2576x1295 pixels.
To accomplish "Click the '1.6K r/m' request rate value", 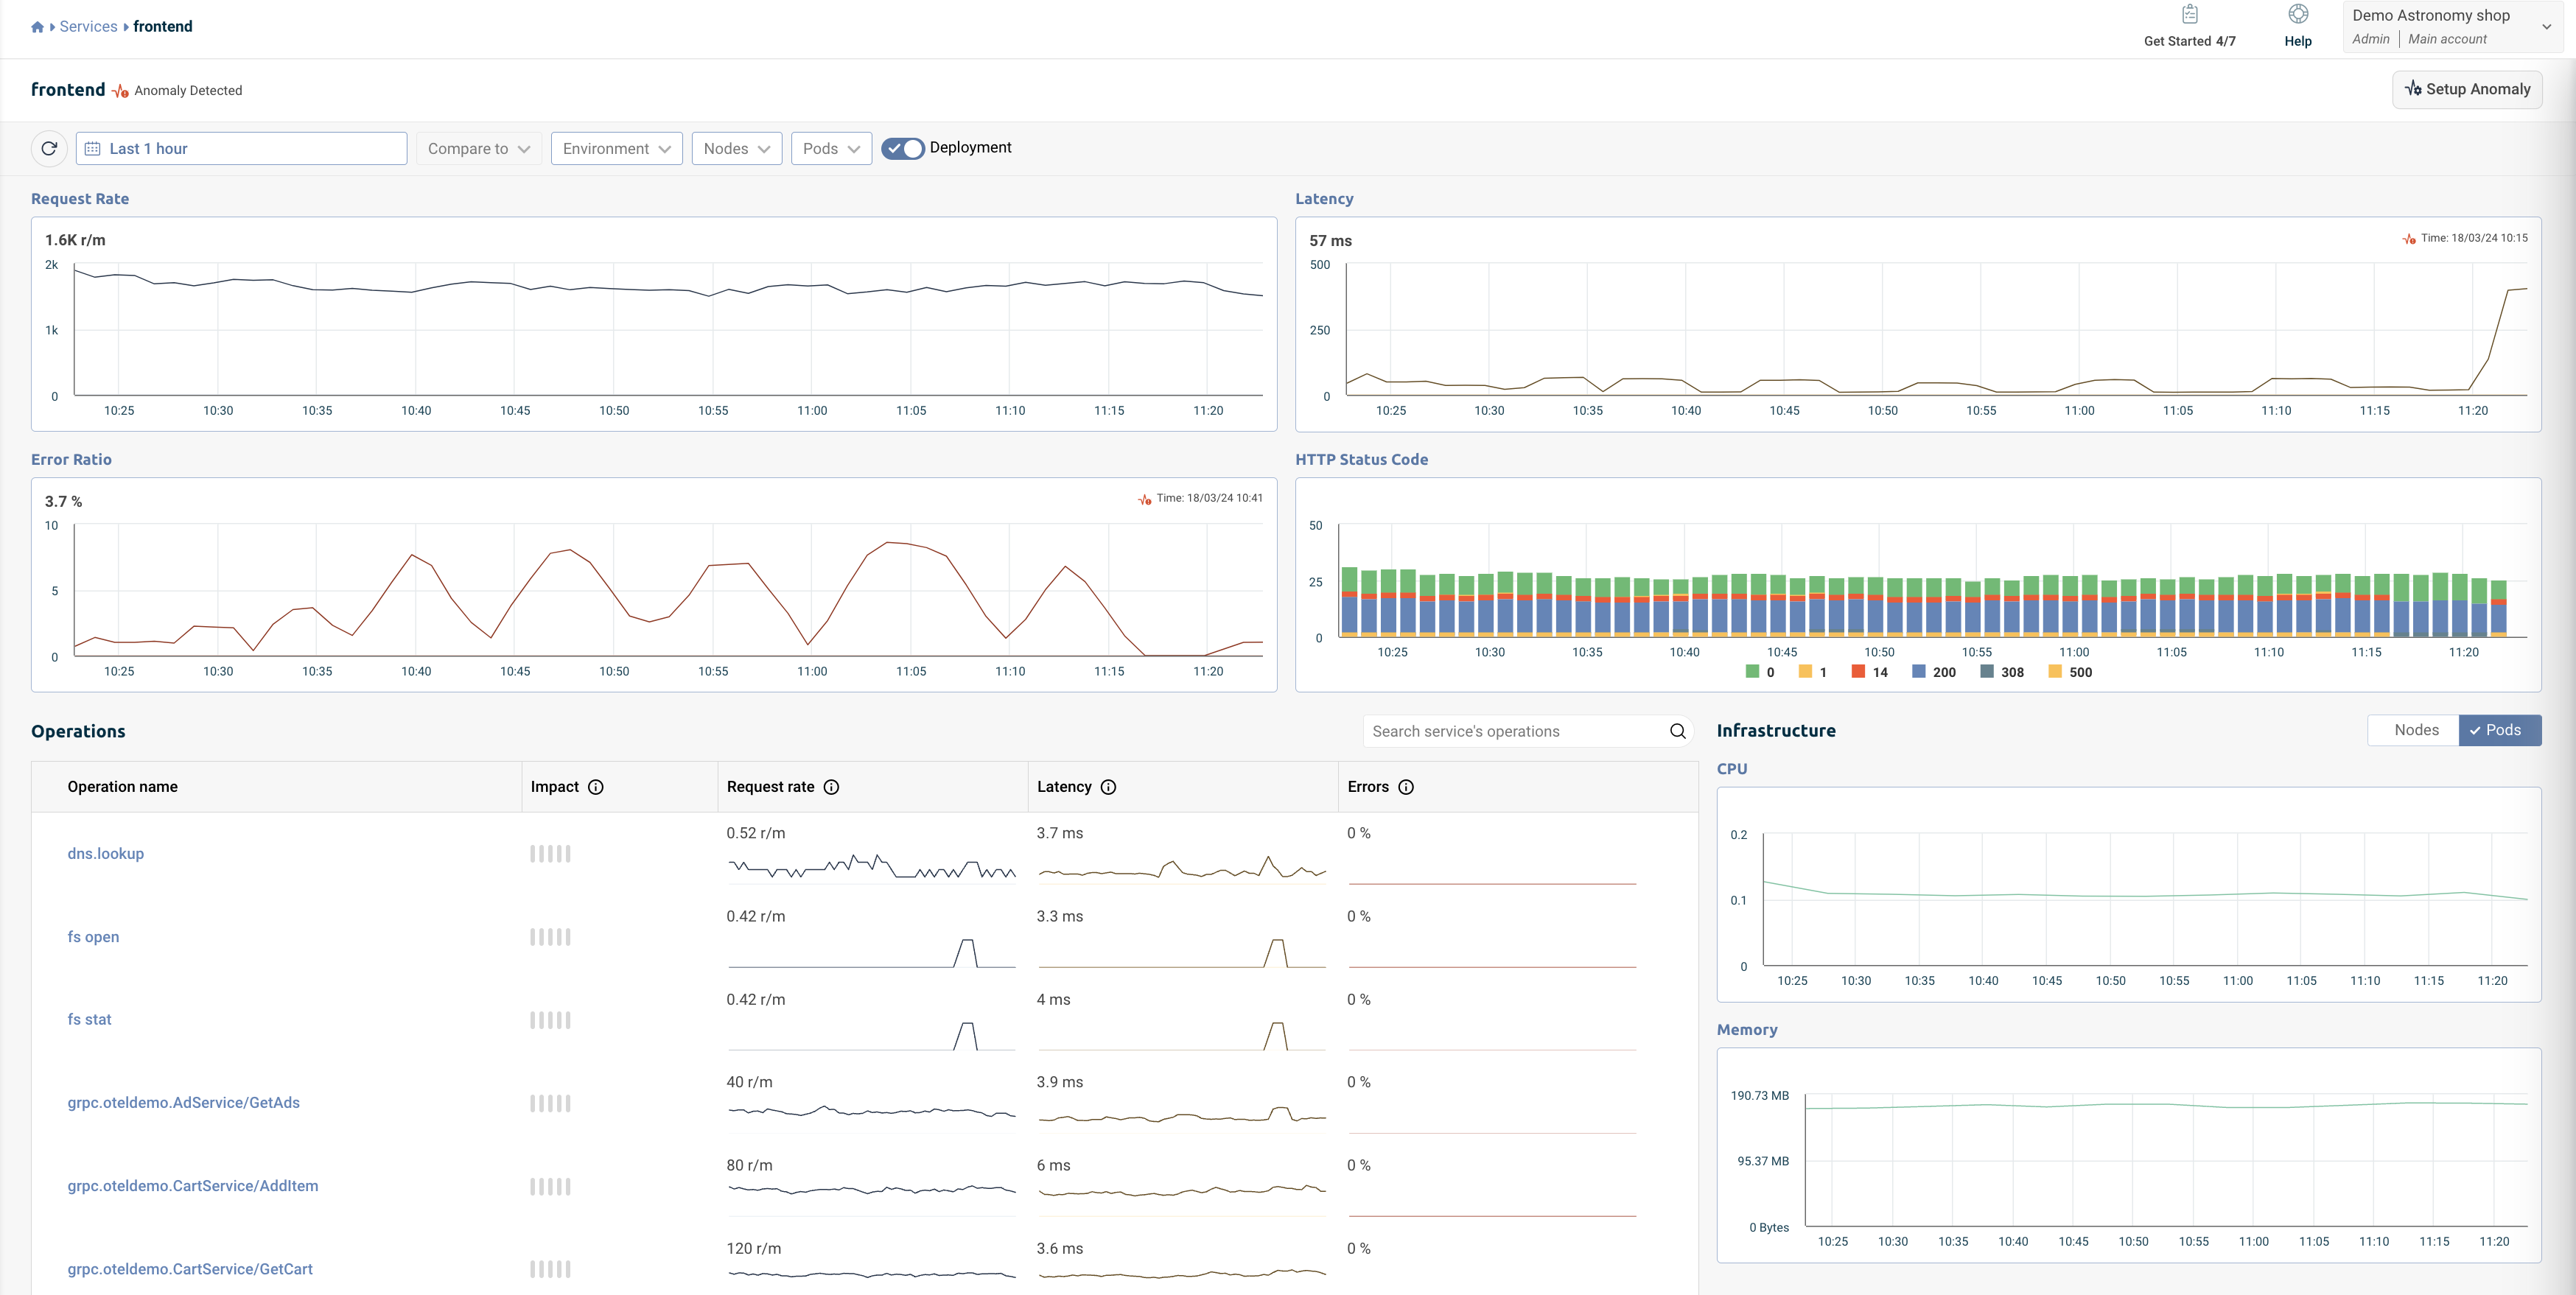I will (75, 240).
